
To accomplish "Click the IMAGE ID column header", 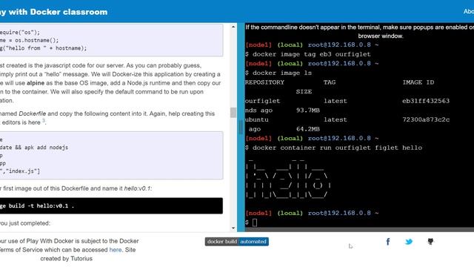I will click(x=418, y=82).
